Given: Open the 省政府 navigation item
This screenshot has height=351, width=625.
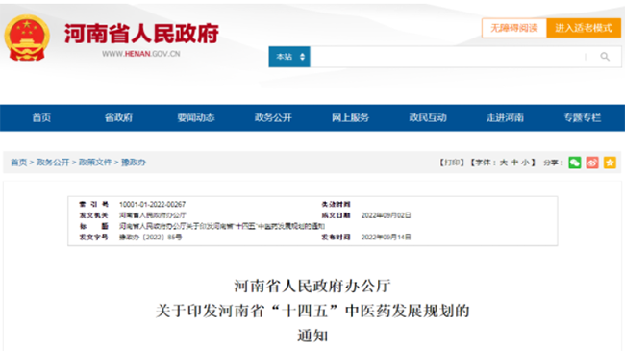Looking at the screenshot, I should click(x=118, y=117).
